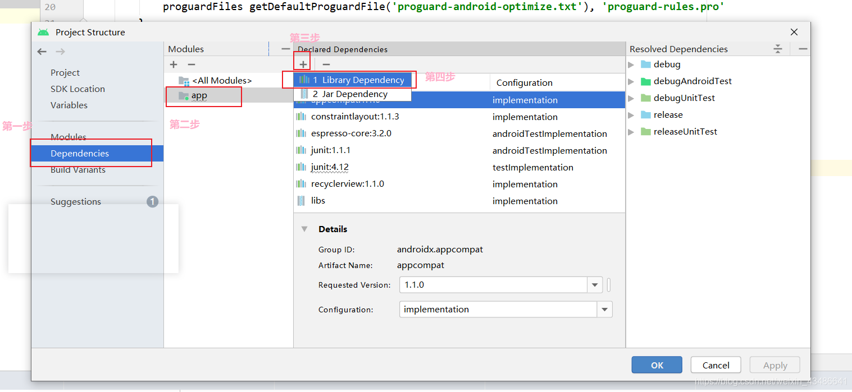This screenshot has width=852, height=392.
Task: Confirm with the OK button
Action: point(657,365)
